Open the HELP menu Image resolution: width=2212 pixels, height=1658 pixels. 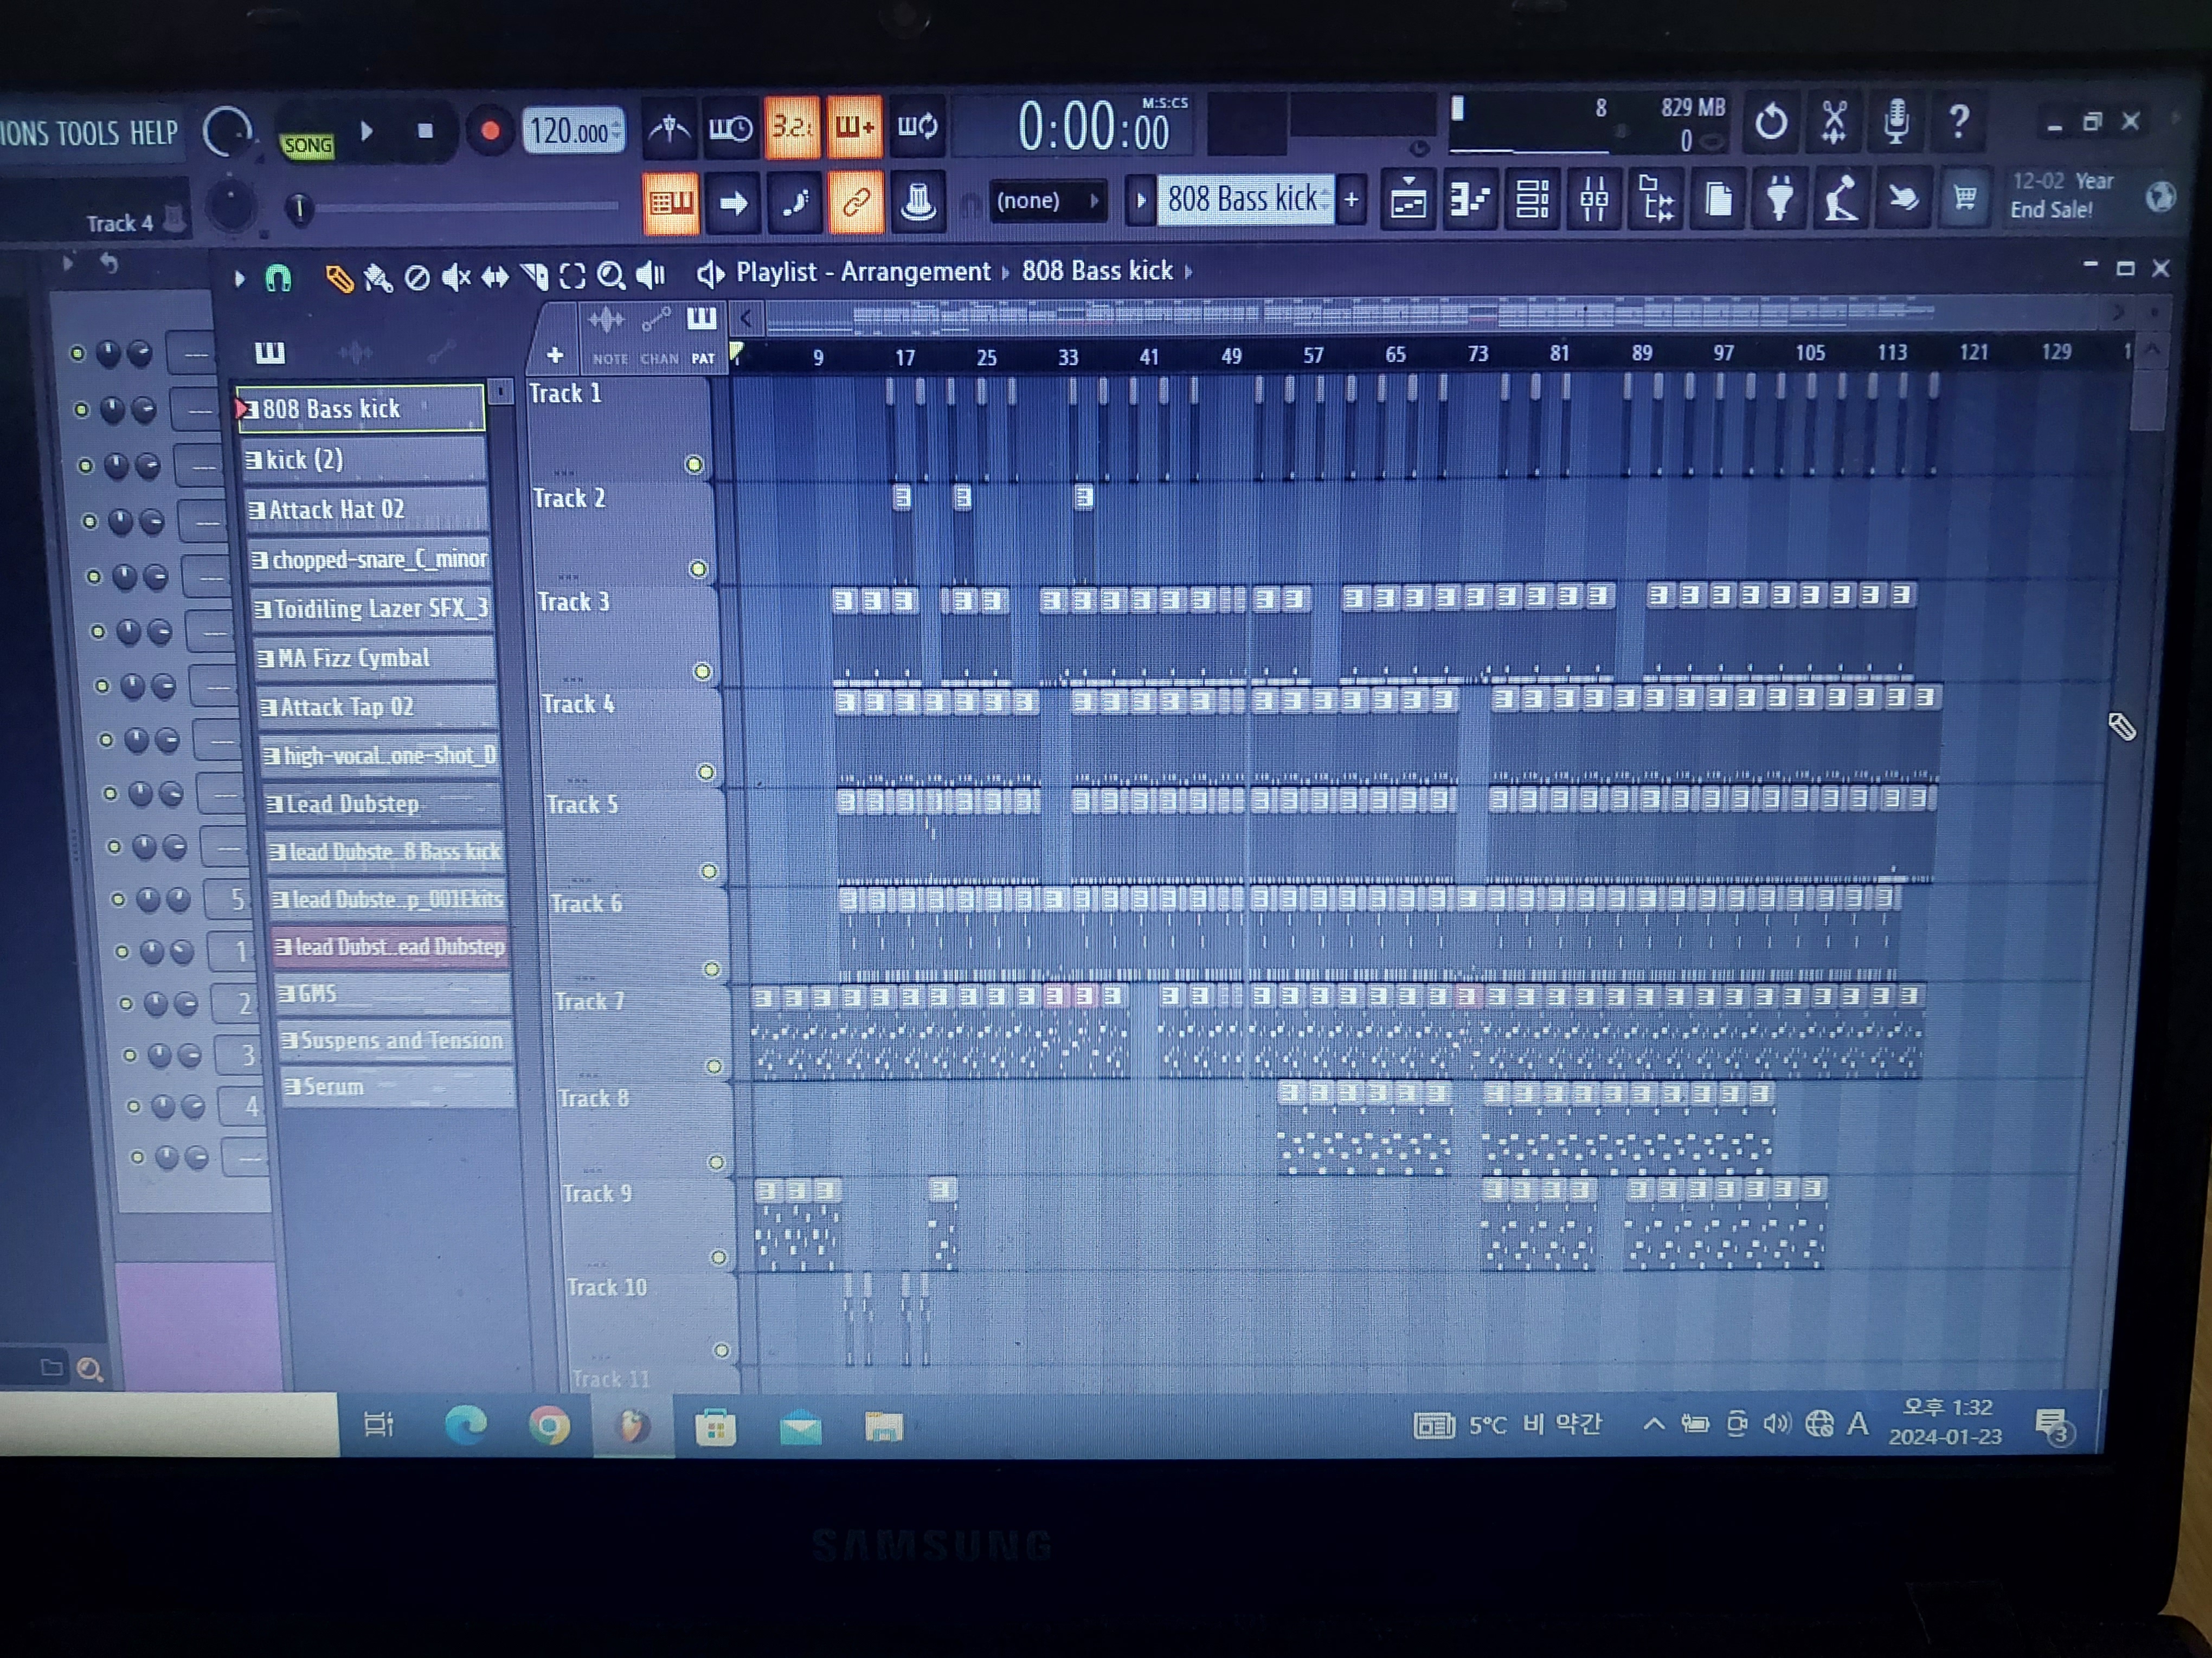pyautogui.click(x=154, y=133)
